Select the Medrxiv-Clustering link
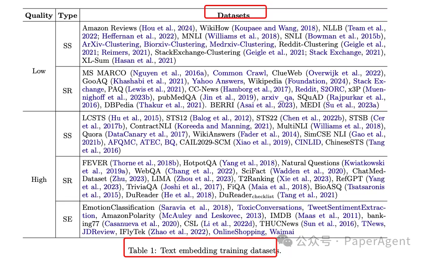Screen dimensions: 424x258 242,44
